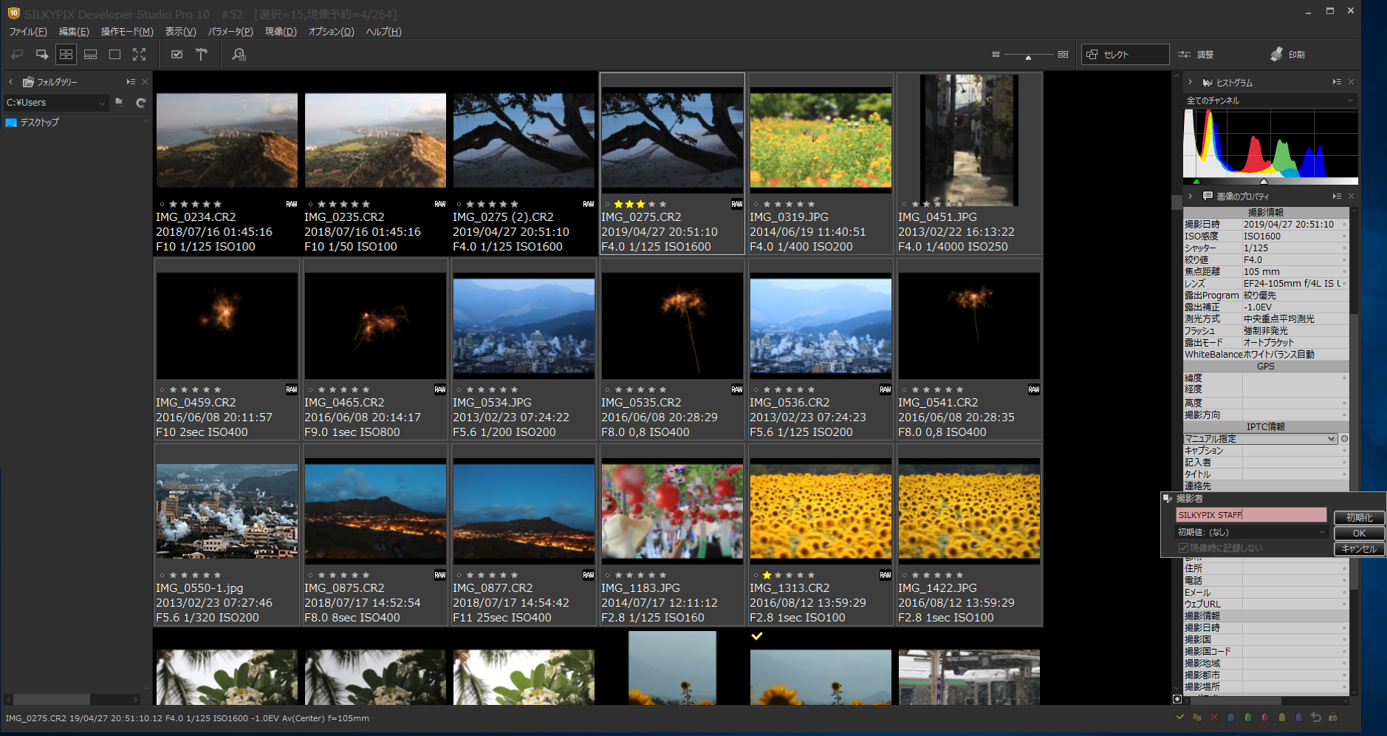Click SILKYPIX STAFF text input field
This screenshot has width=1387, height=736.
(1251, 515)
